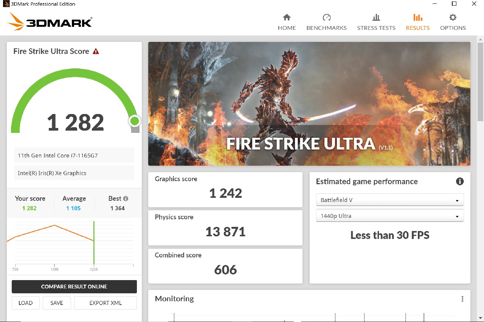The width and height of the screenshot is (484, 322).
Task: Expand the 1440p Ultra resolution dropdown
Action: tap(390, 216)
